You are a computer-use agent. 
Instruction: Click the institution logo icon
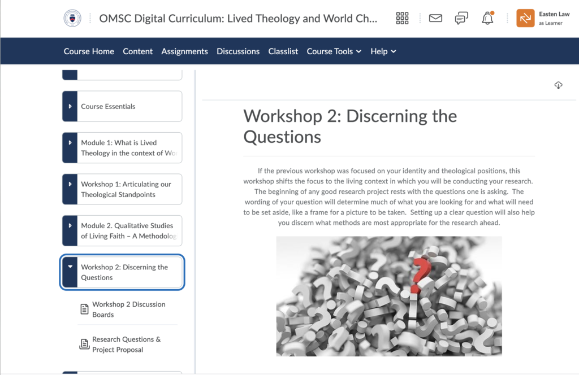[x=72, y=18]
